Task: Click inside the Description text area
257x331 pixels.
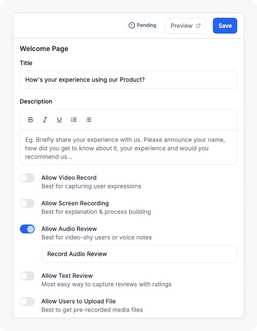Action: [128, 147]
